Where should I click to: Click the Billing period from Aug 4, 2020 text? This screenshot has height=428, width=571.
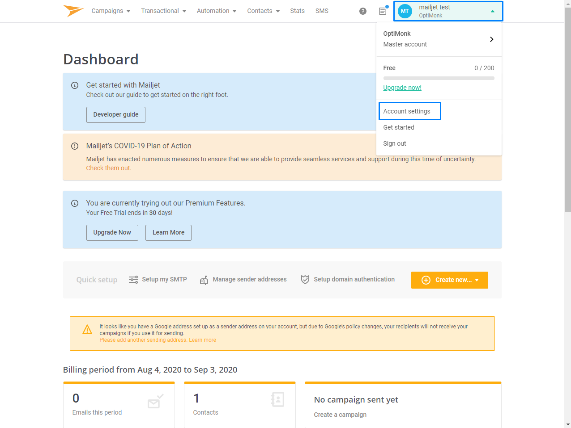point(150,370)
